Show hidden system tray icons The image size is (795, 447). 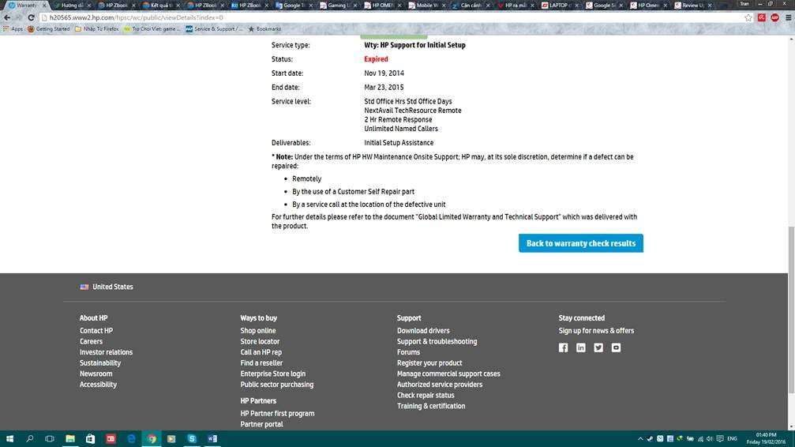click(640, 439)
